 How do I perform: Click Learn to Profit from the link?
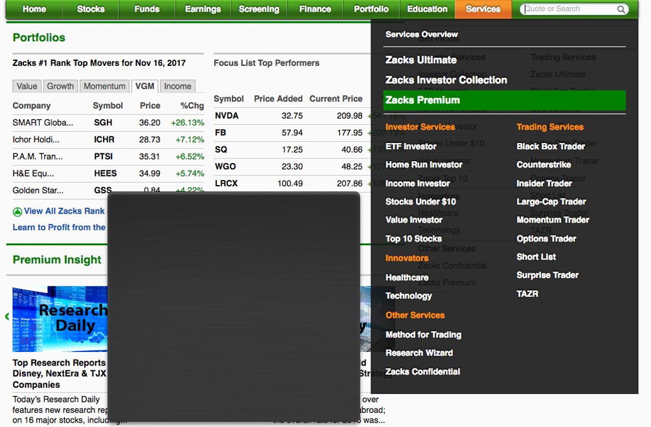pyautogui.click(x=59, y=228)
